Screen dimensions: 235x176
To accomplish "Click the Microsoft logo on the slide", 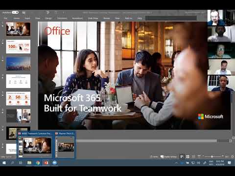I will point(211,116).
